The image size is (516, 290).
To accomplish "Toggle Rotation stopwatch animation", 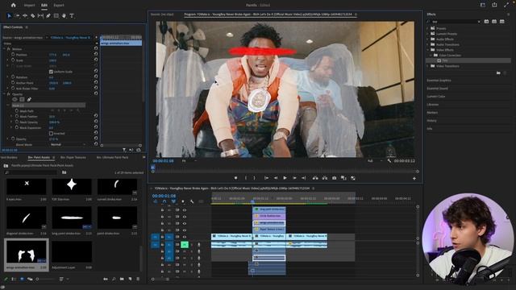I will click(13, 77).
